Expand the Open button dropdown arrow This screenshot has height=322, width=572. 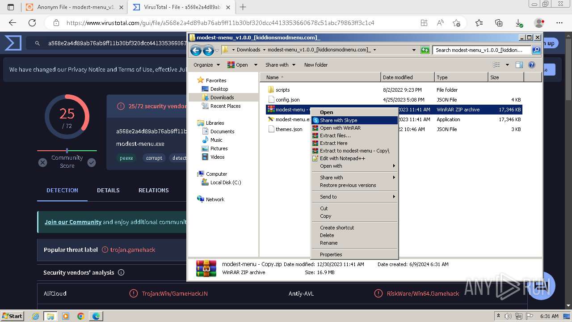(x=256, y=65)
